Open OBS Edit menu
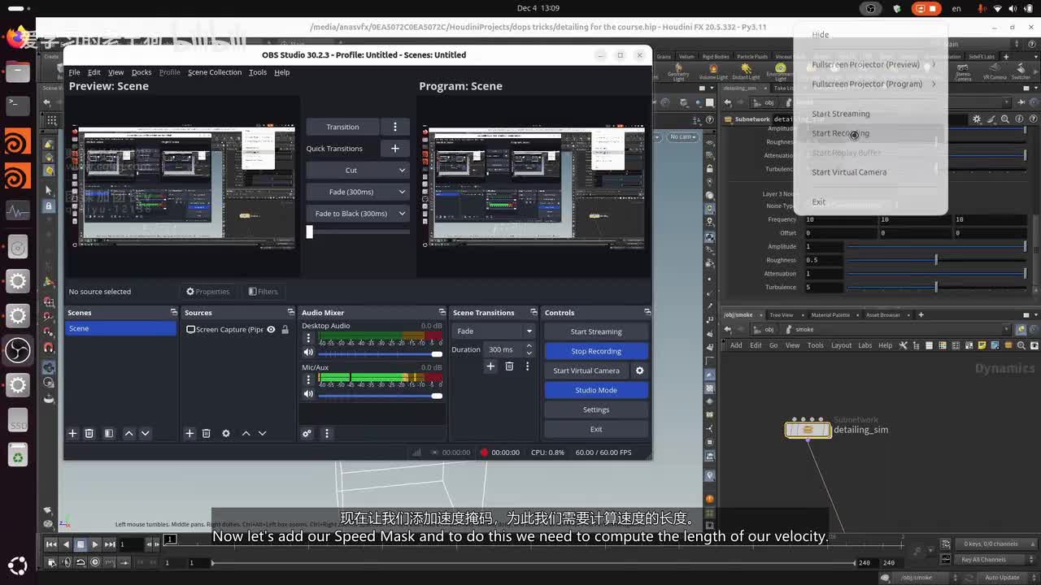1041x585 pixels. click(x=94, y=72)
